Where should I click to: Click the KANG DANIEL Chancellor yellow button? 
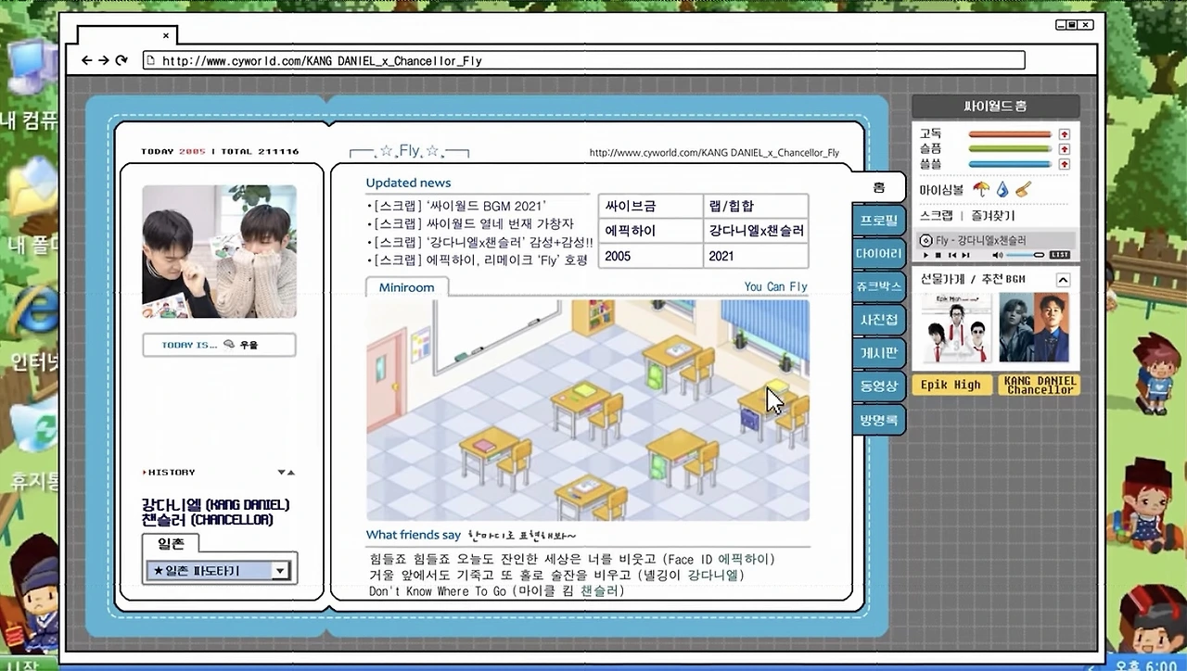1040,386
